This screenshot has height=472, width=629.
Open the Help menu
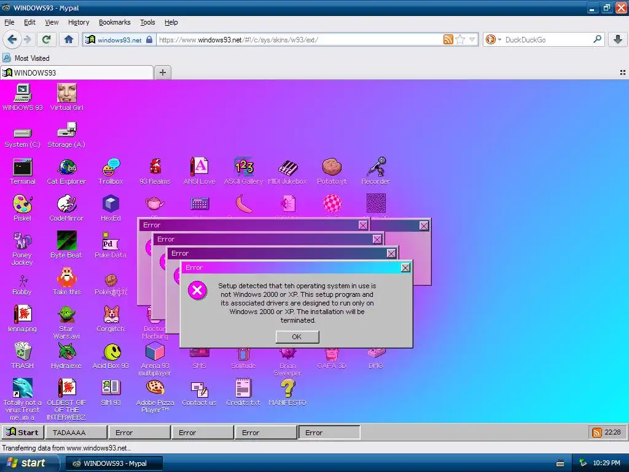point(171,22)
